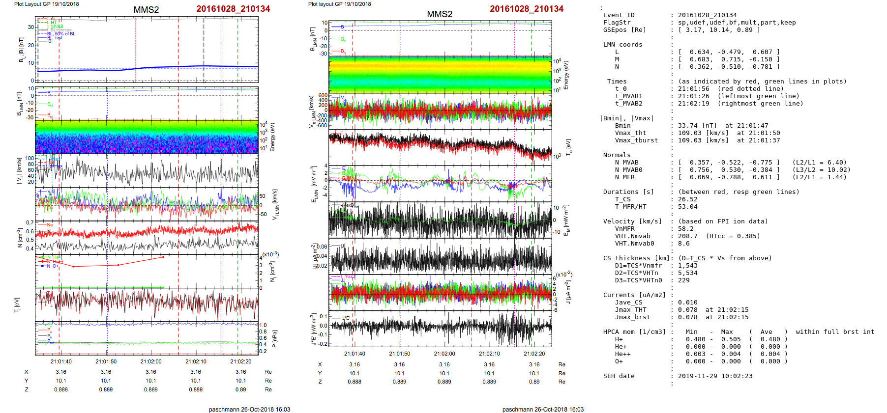887x413 pixels.
Task: Select the left energy spectrogram panel
Action: (x=147, y=137)
